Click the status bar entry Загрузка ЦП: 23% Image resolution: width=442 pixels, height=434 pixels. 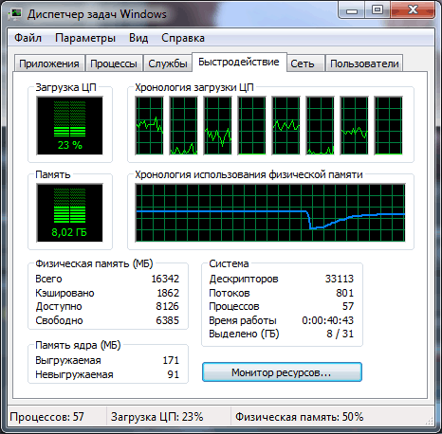tap(157, 417)
